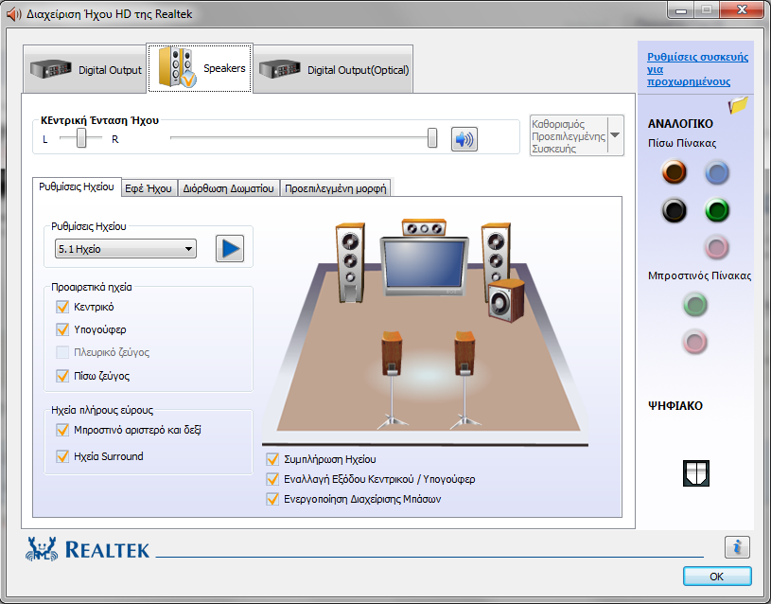This screenshot has height=604, width=771.
Task: Click the black rear panel jack
Action: pyautogui.click(x=674, y=210)
